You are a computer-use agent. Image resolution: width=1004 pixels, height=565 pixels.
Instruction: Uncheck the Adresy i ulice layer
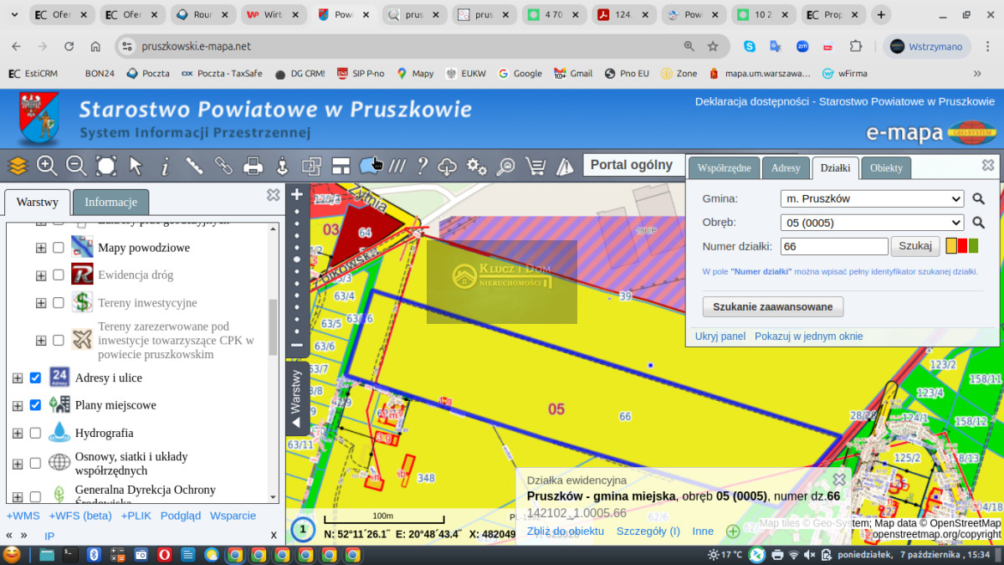click(x=35, y=378)
